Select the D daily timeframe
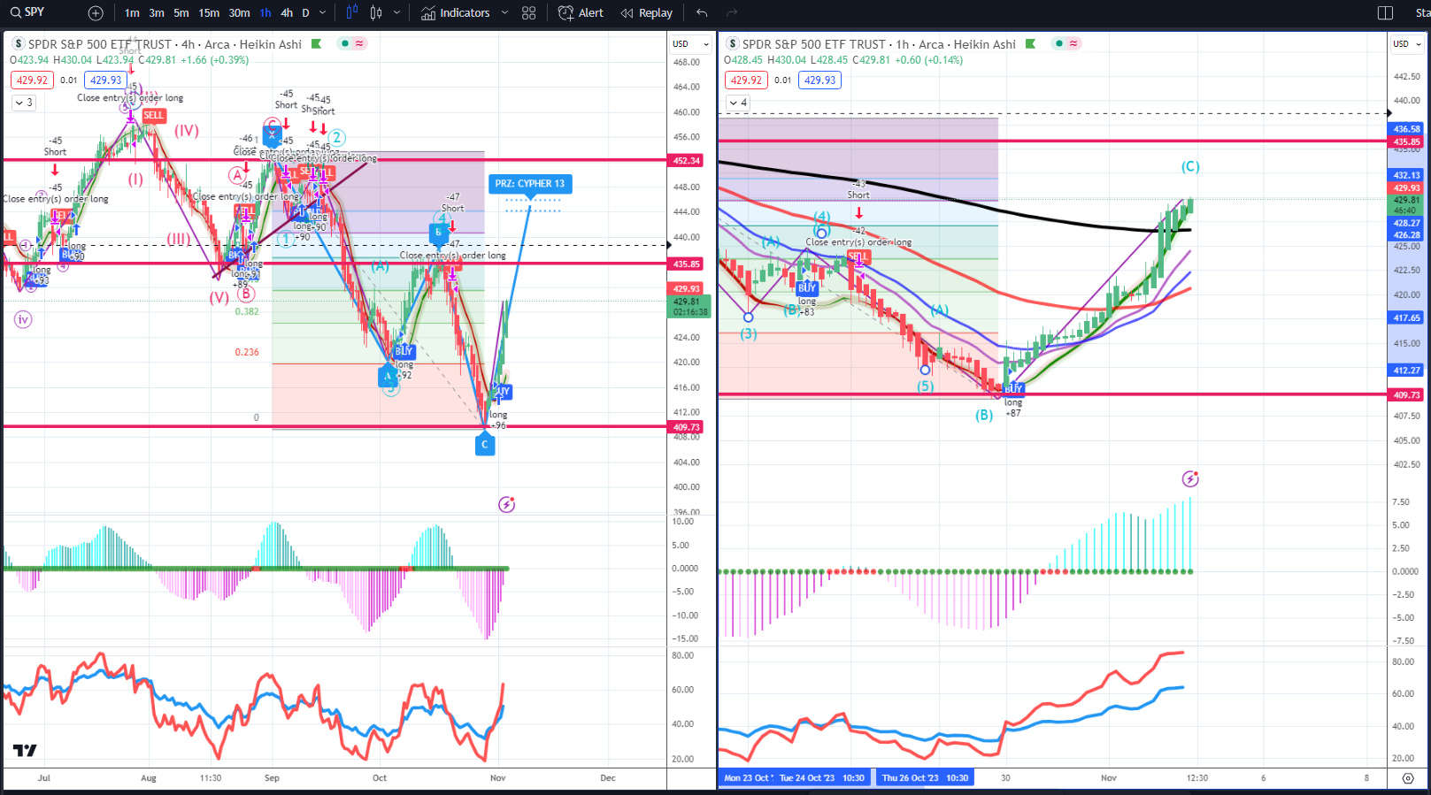The width and height of the screenshot is (1431, 795). click(305, 13)
